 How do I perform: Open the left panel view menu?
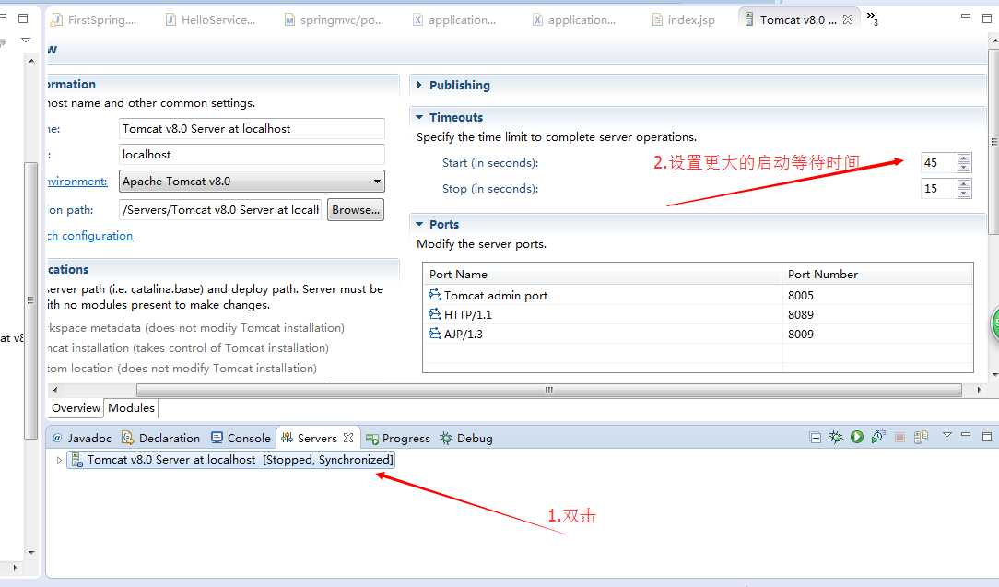tap(26, 41)
